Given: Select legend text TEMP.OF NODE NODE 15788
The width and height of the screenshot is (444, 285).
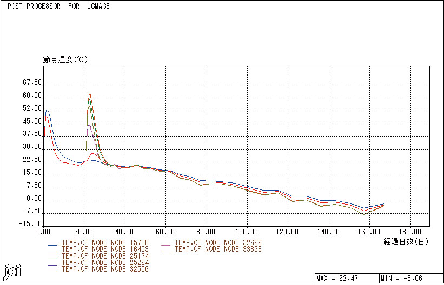Looking at the screenshot, I should (x=105, y=242).
